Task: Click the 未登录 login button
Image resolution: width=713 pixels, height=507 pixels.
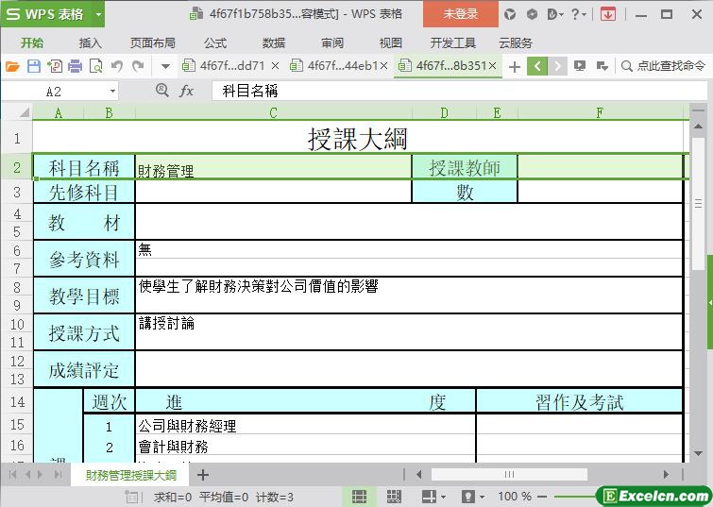Action: tap(460, 14)
